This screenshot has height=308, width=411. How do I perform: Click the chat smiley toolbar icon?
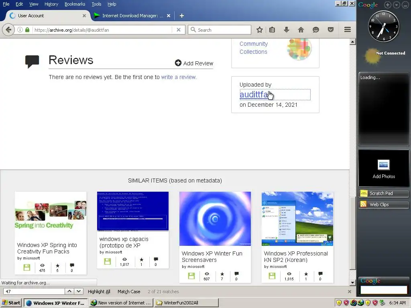tap(316, 30)
